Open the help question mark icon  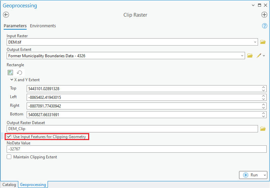264,26
